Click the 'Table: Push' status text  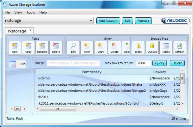coord(15,118)
